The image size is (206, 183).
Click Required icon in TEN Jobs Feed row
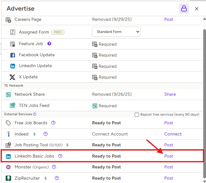click(x=95, y=106)
